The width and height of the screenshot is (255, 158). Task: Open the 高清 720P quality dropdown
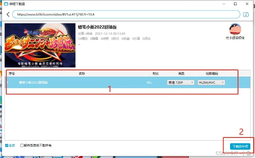click(x=181, y=83)
